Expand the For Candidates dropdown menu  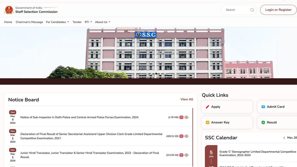click(x=57, y=22)
